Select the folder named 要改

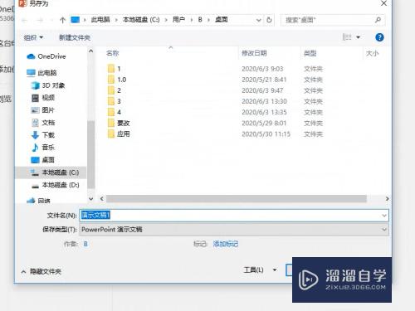tap(119, 123)
